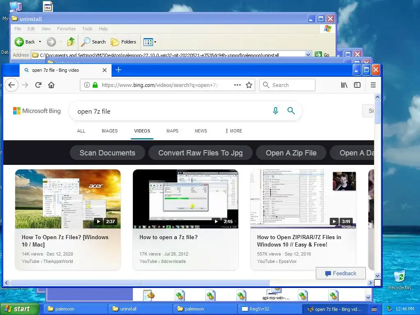Click 'Convert Raw Files To Jpg' chip
This screenshot has width=420, height=315.
200,153
